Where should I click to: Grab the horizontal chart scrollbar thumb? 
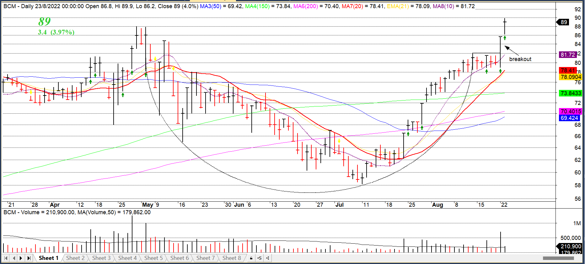pos(558,258)
